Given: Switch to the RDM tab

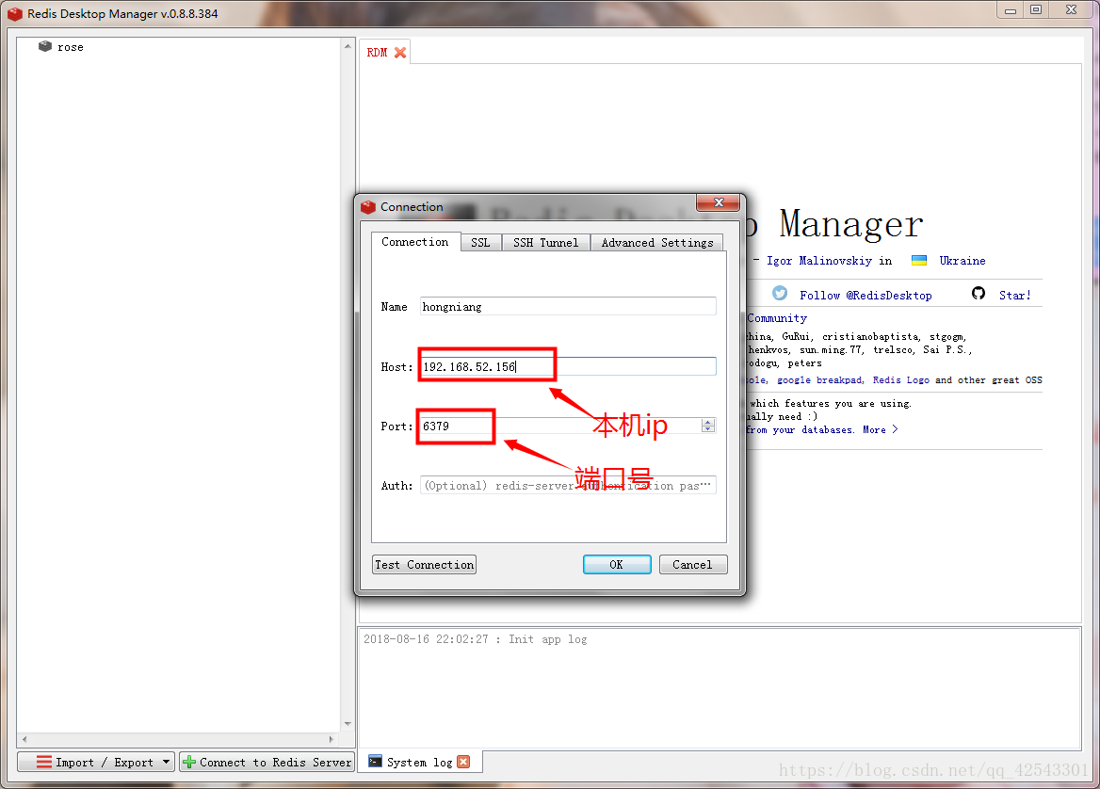Looking at the screenshot, I should coord(377,53).
